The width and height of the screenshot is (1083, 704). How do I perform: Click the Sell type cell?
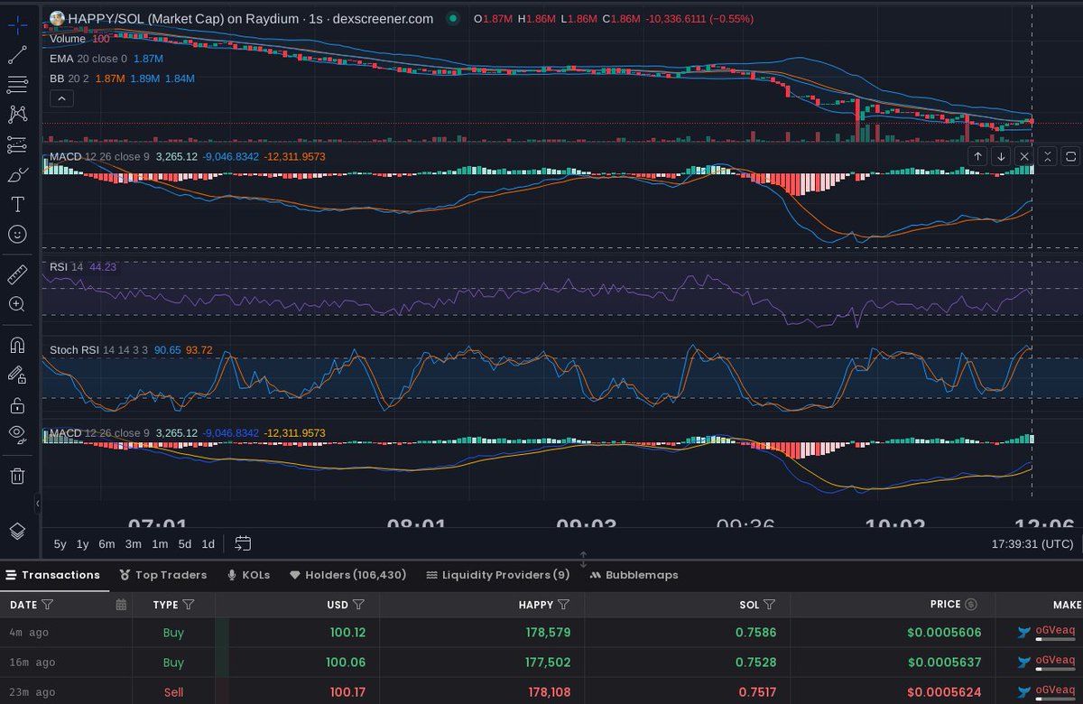[173, 692]
